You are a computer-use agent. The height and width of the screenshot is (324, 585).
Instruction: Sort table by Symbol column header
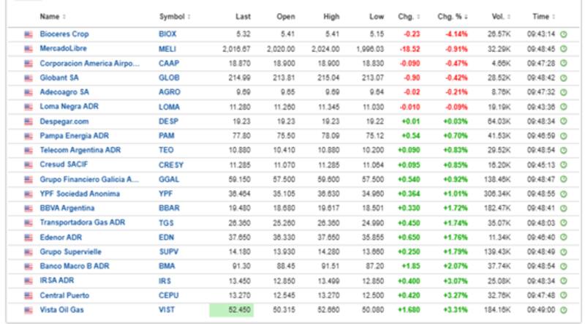tap(173, 16)
